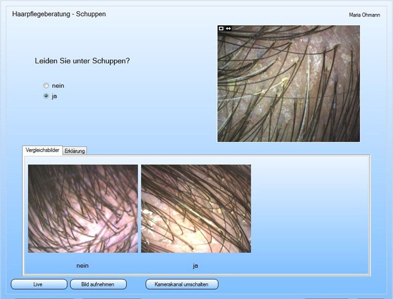Open the Erklärung tab
393x299 pixels.
(75, 151)
